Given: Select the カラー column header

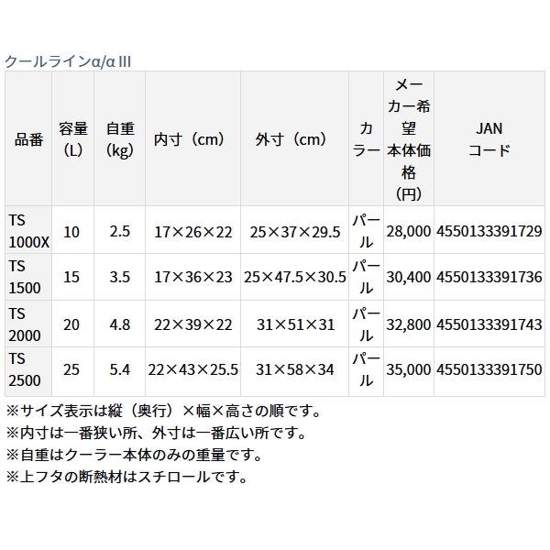Looking at the screenshot, I should [366, 139].
